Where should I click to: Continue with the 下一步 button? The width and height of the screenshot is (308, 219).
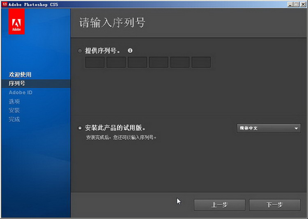[275, 205]
